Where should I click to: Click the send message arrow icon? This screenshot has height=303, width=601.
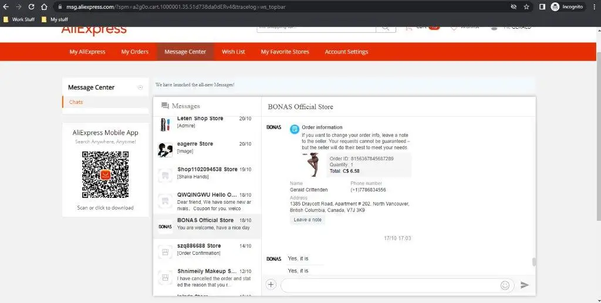pyautogui.click(x=525, y=285)
